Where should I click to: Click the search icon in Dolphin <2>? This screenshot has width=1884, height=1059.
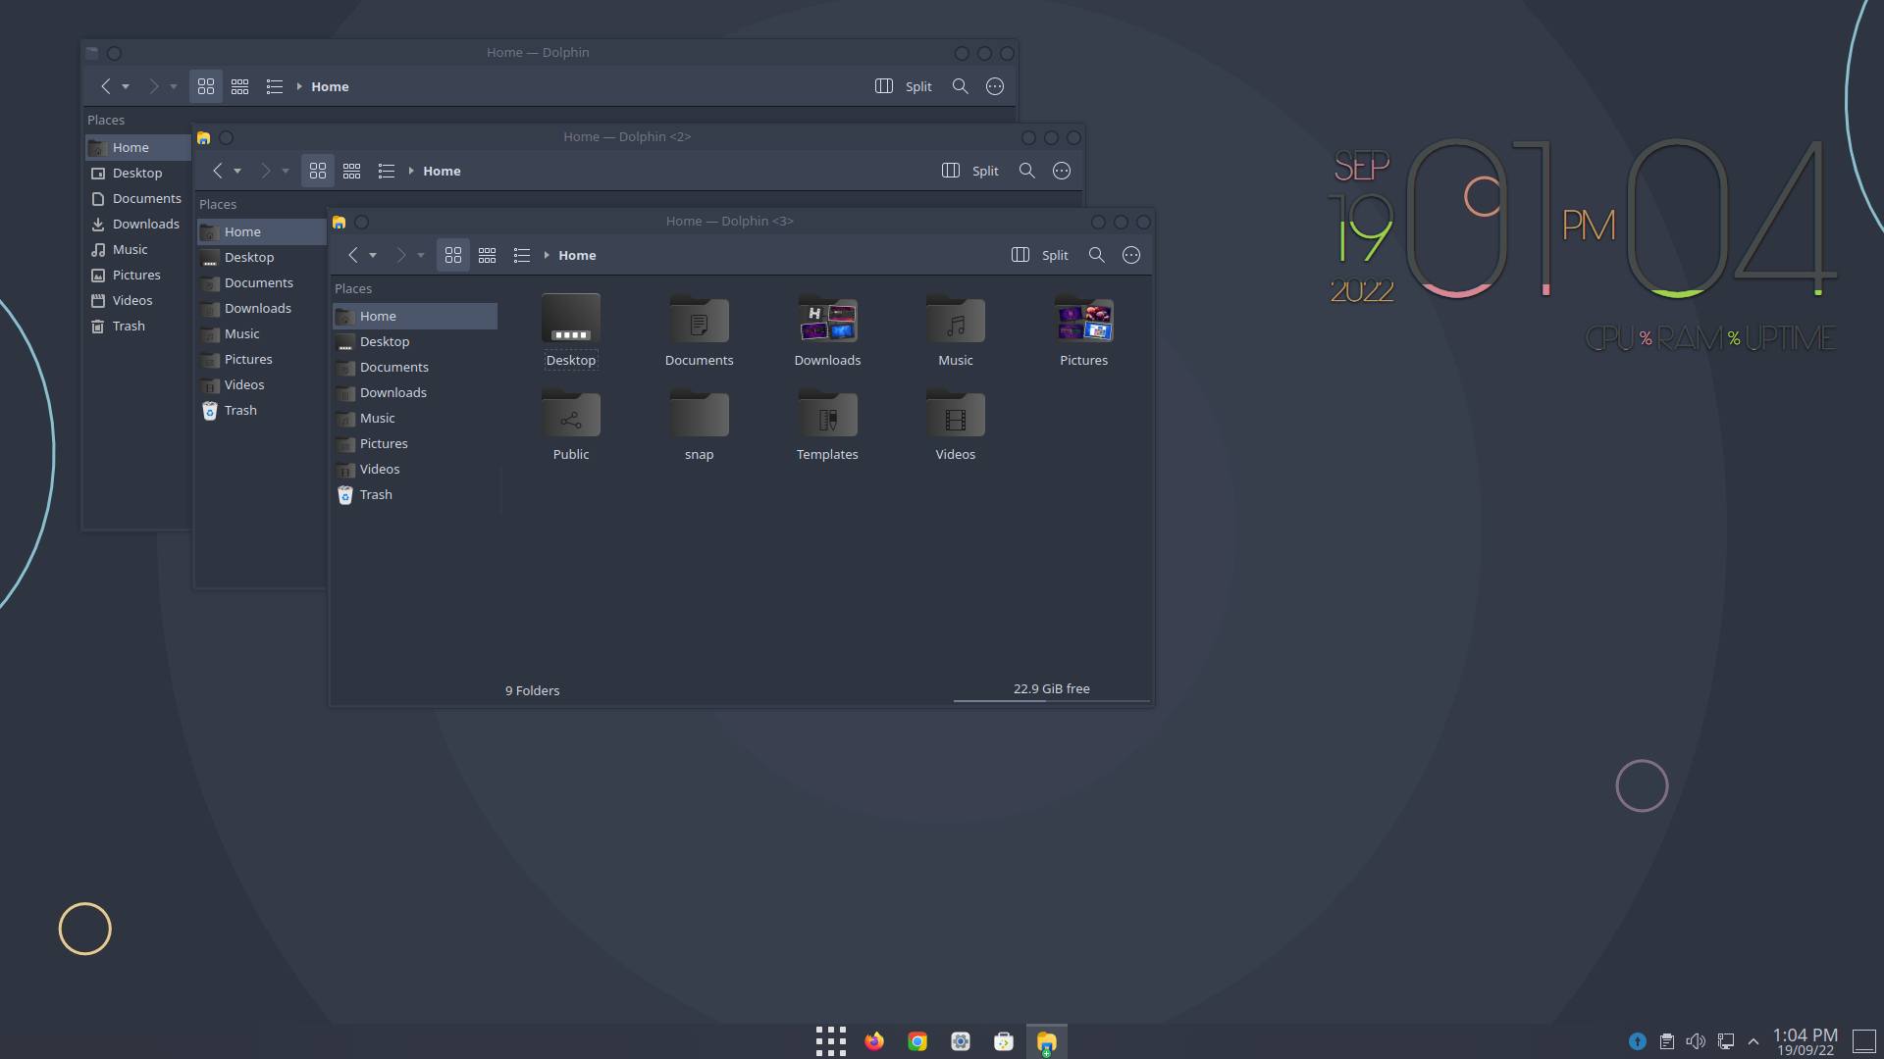coord(1027,171)
